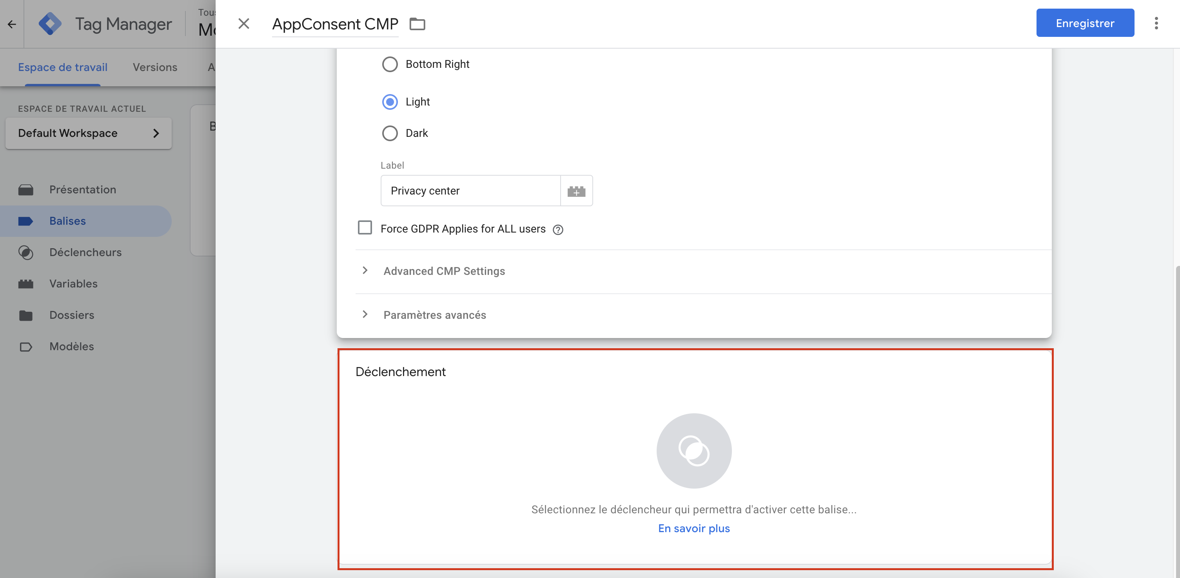Open the three-dot overflow menu

coord(1156,23)
